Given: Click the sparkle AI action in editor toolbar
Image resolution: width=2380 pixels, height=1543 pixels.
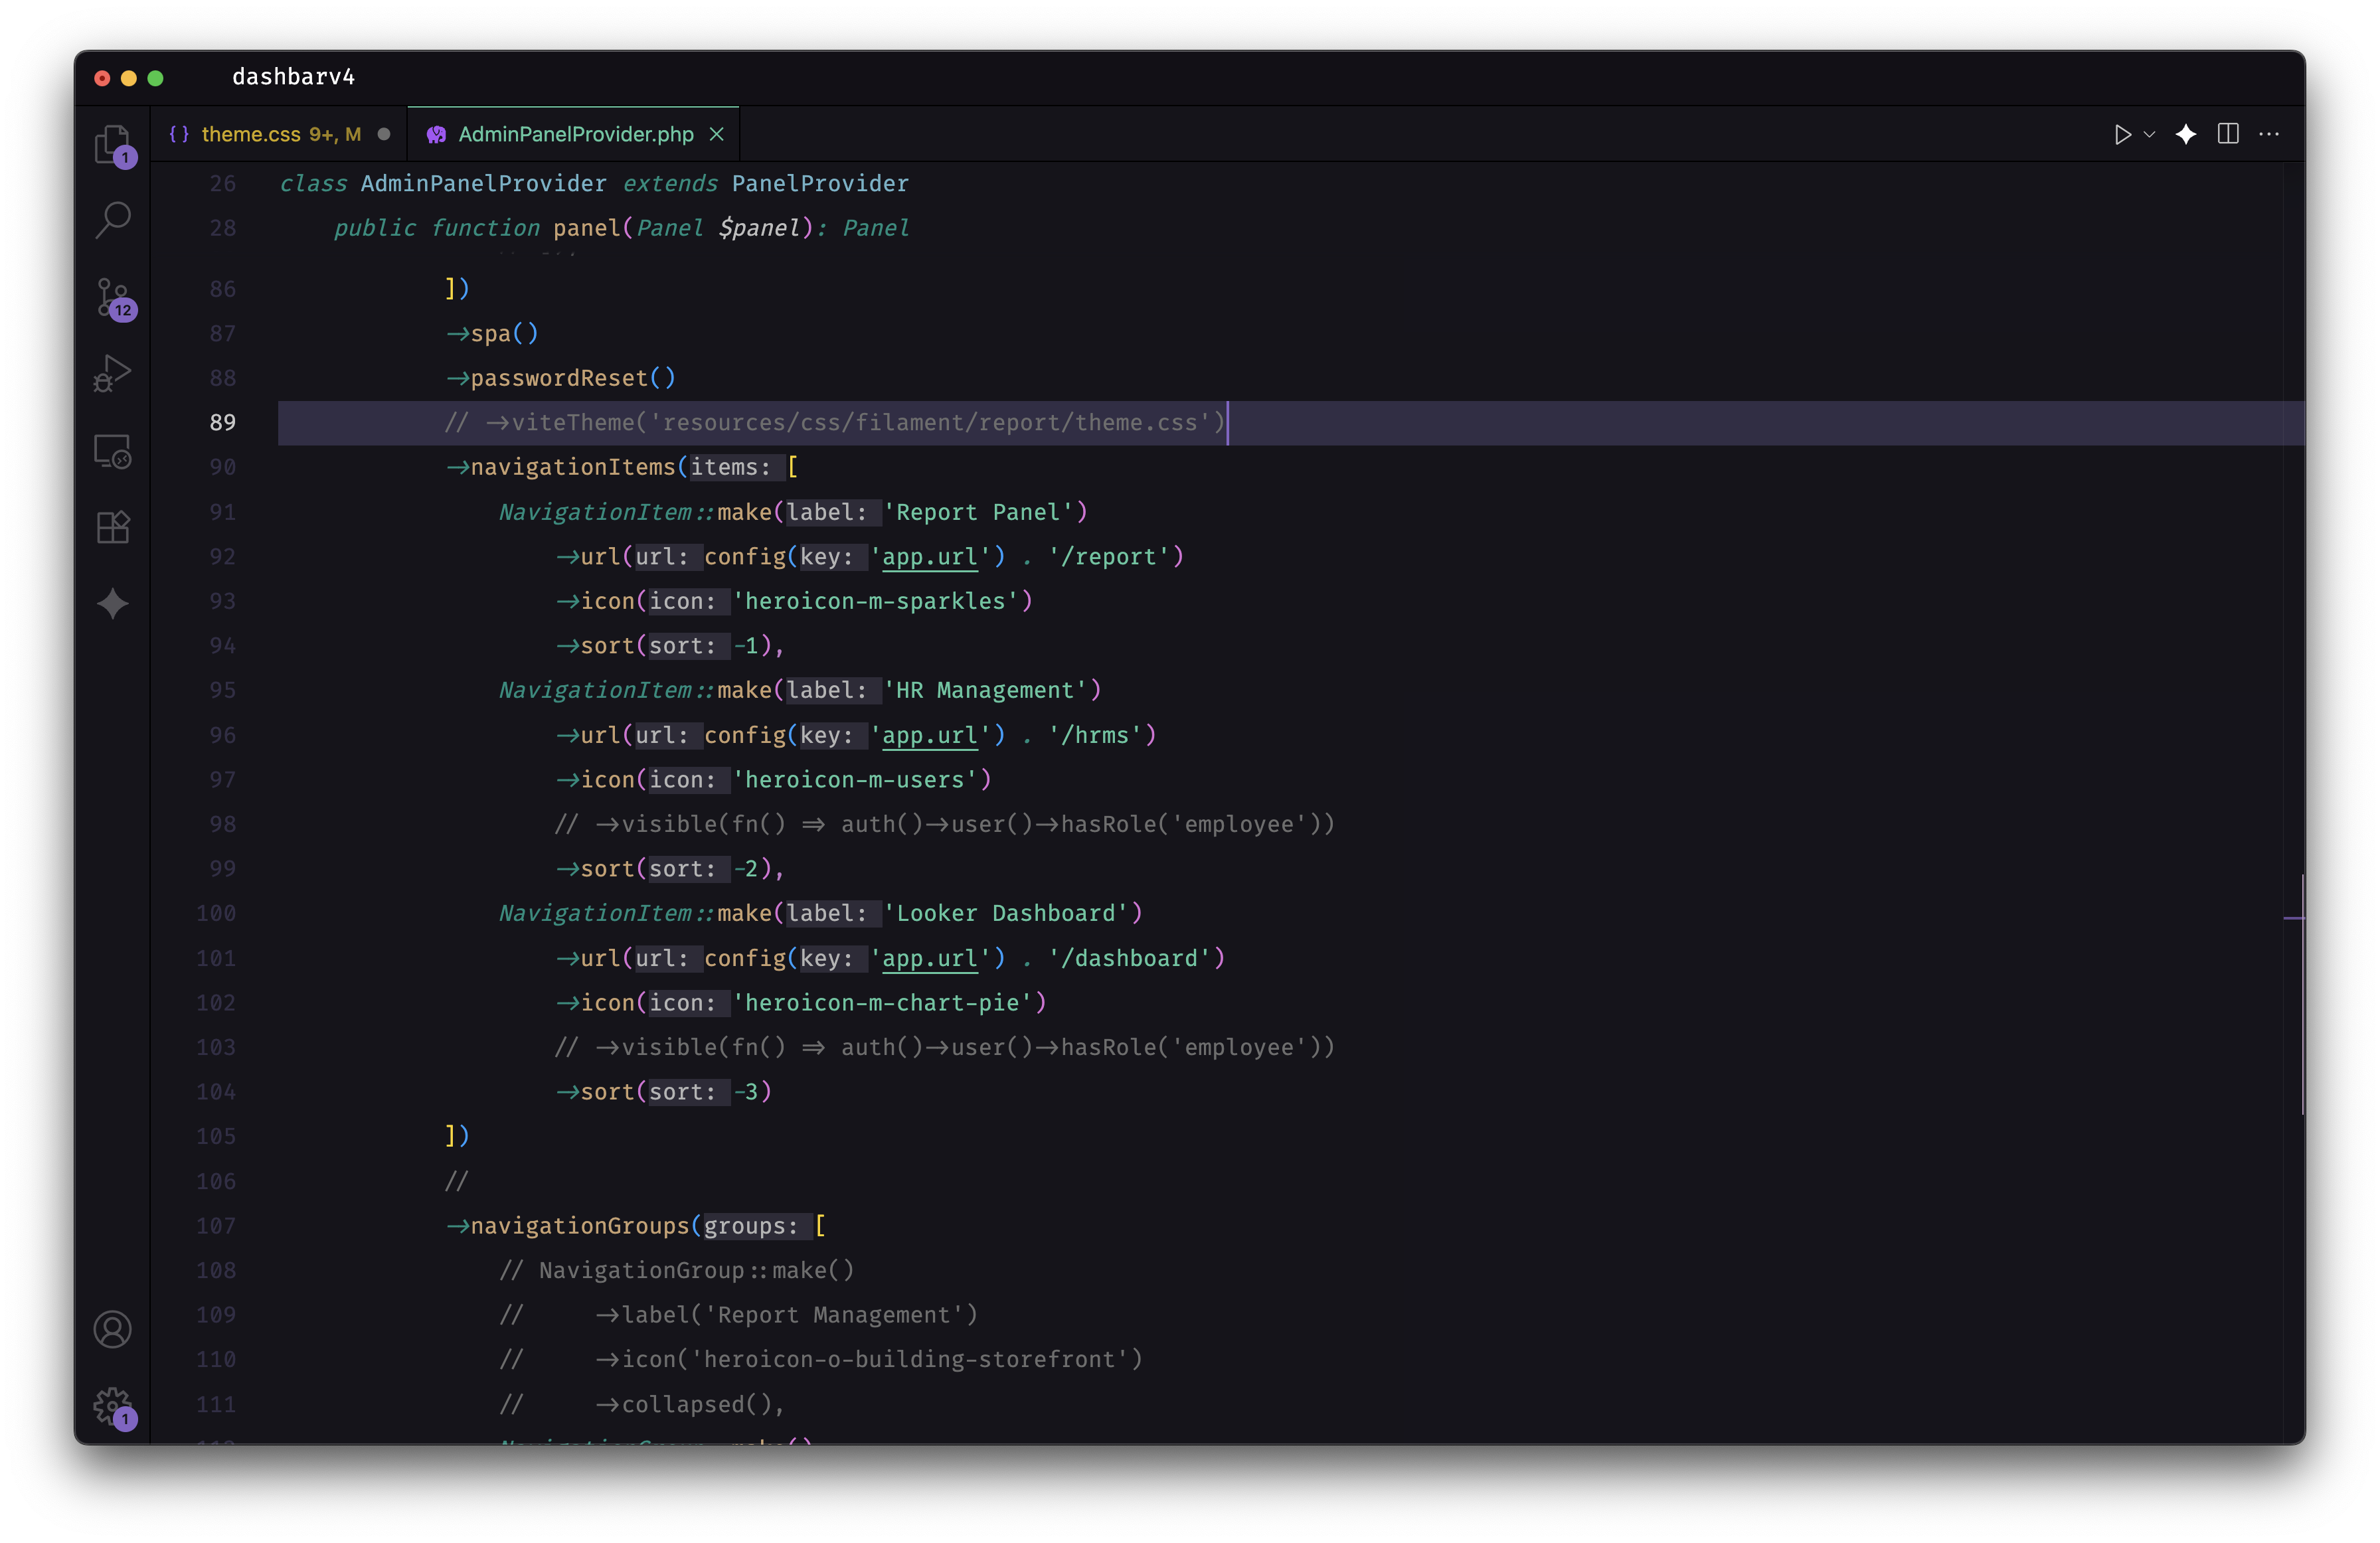Looking at the screenshot, I should click(2186, 134).
